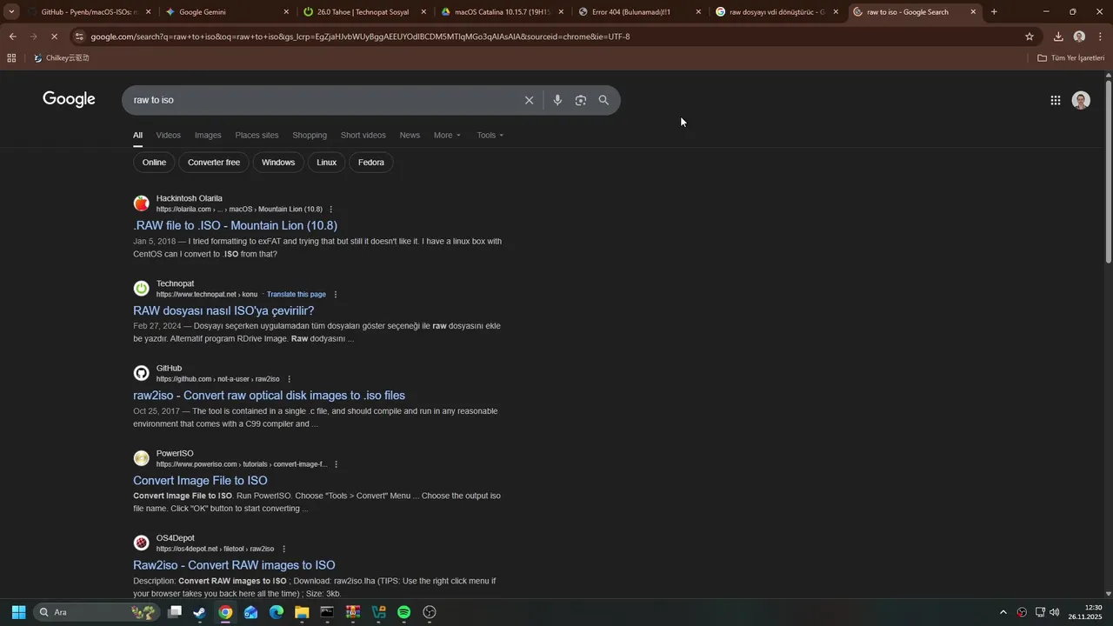Open Chrome downloads icon

[x=1058, y=37]
